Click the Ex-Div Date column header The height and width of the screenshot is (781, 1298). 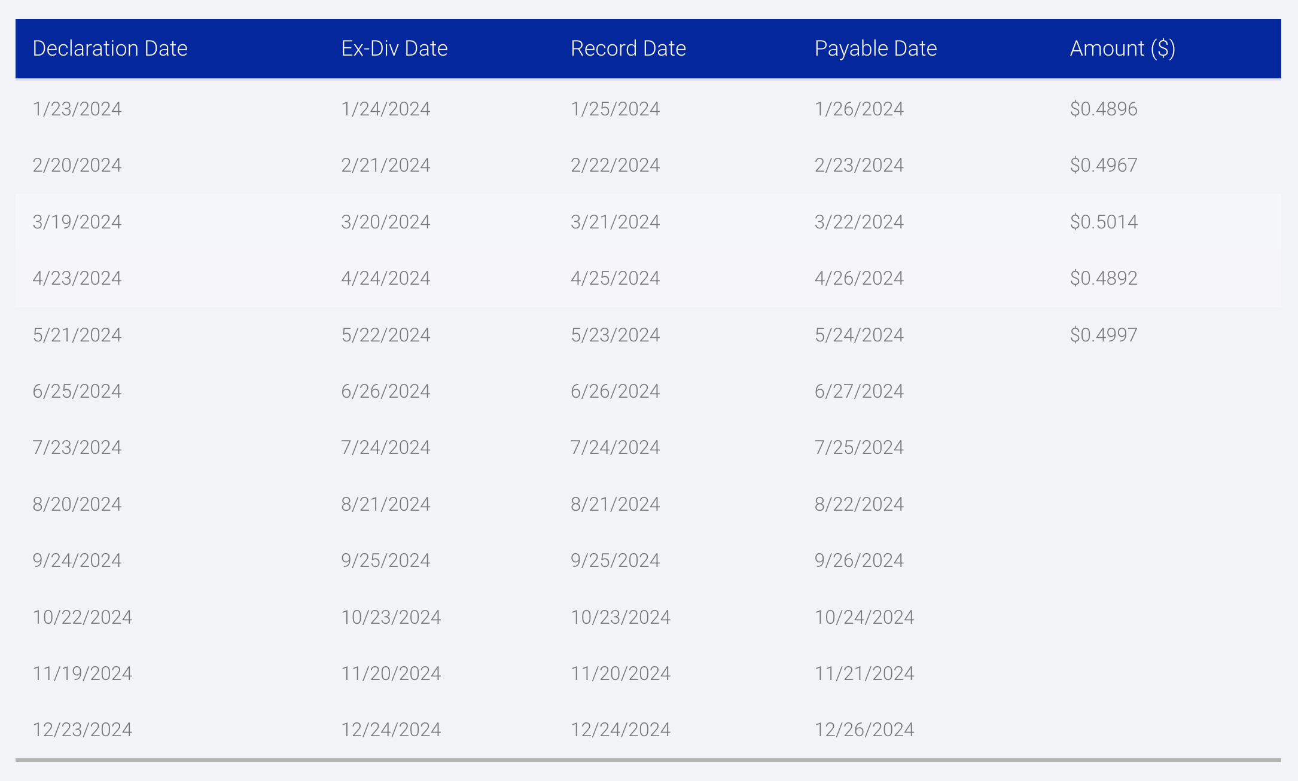tap(394, 48)
